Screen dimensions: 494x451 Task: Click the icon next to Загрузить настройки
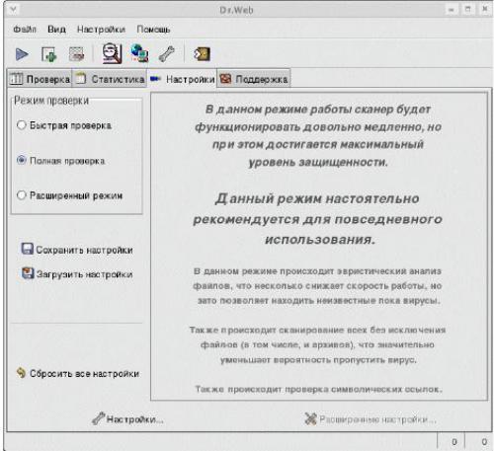point(28,273)
